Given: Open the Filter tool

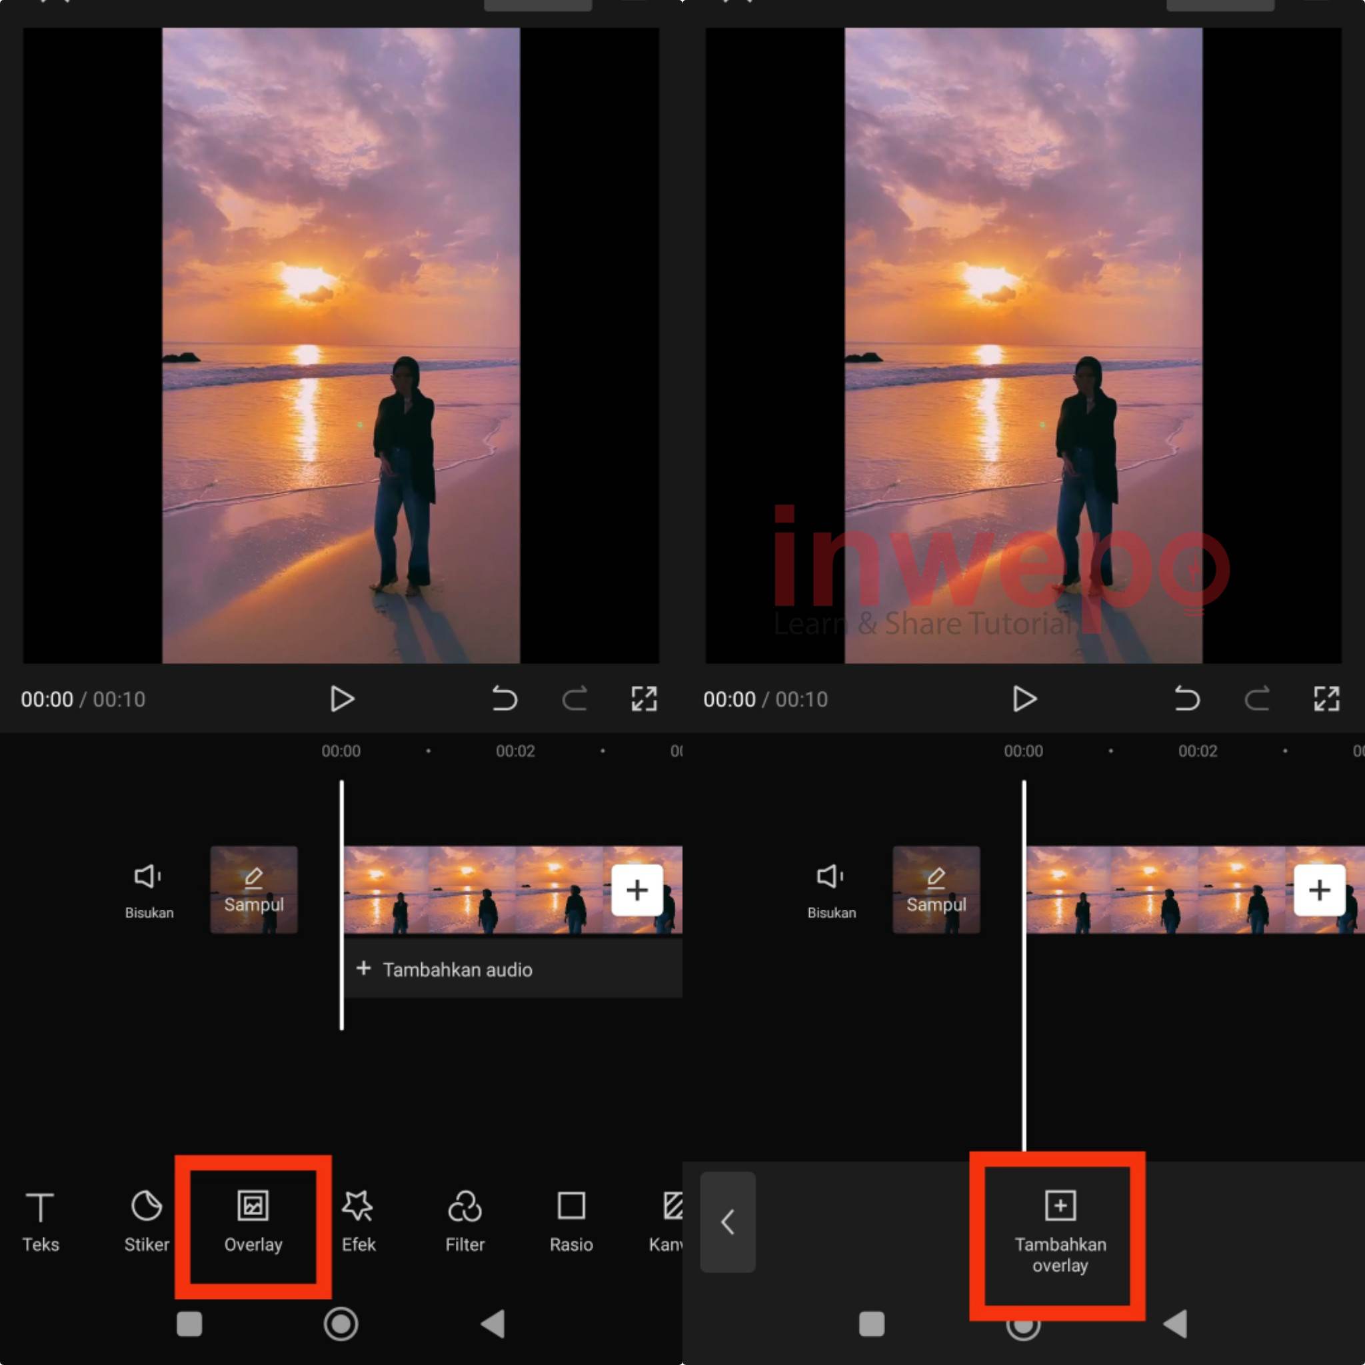Looking at the screenshot, I should click(x=465, y=1222).
